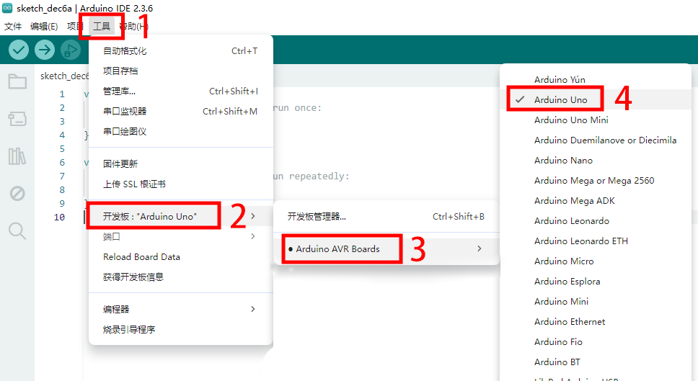
Task: Open the 编辑(E) menu
Action: [44, 26]
